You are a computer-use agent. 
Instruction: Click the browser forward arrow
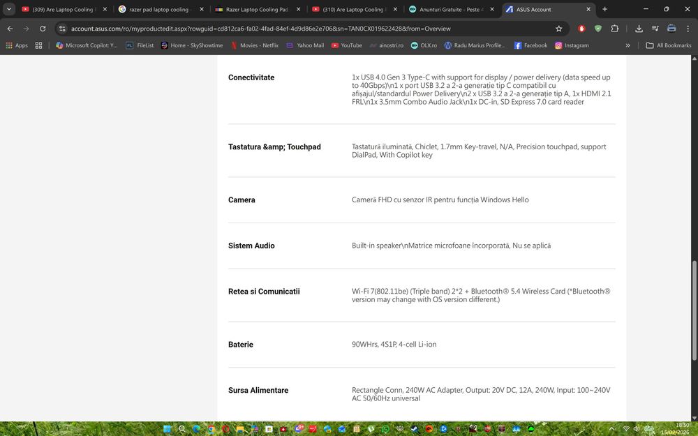point(26,29)
